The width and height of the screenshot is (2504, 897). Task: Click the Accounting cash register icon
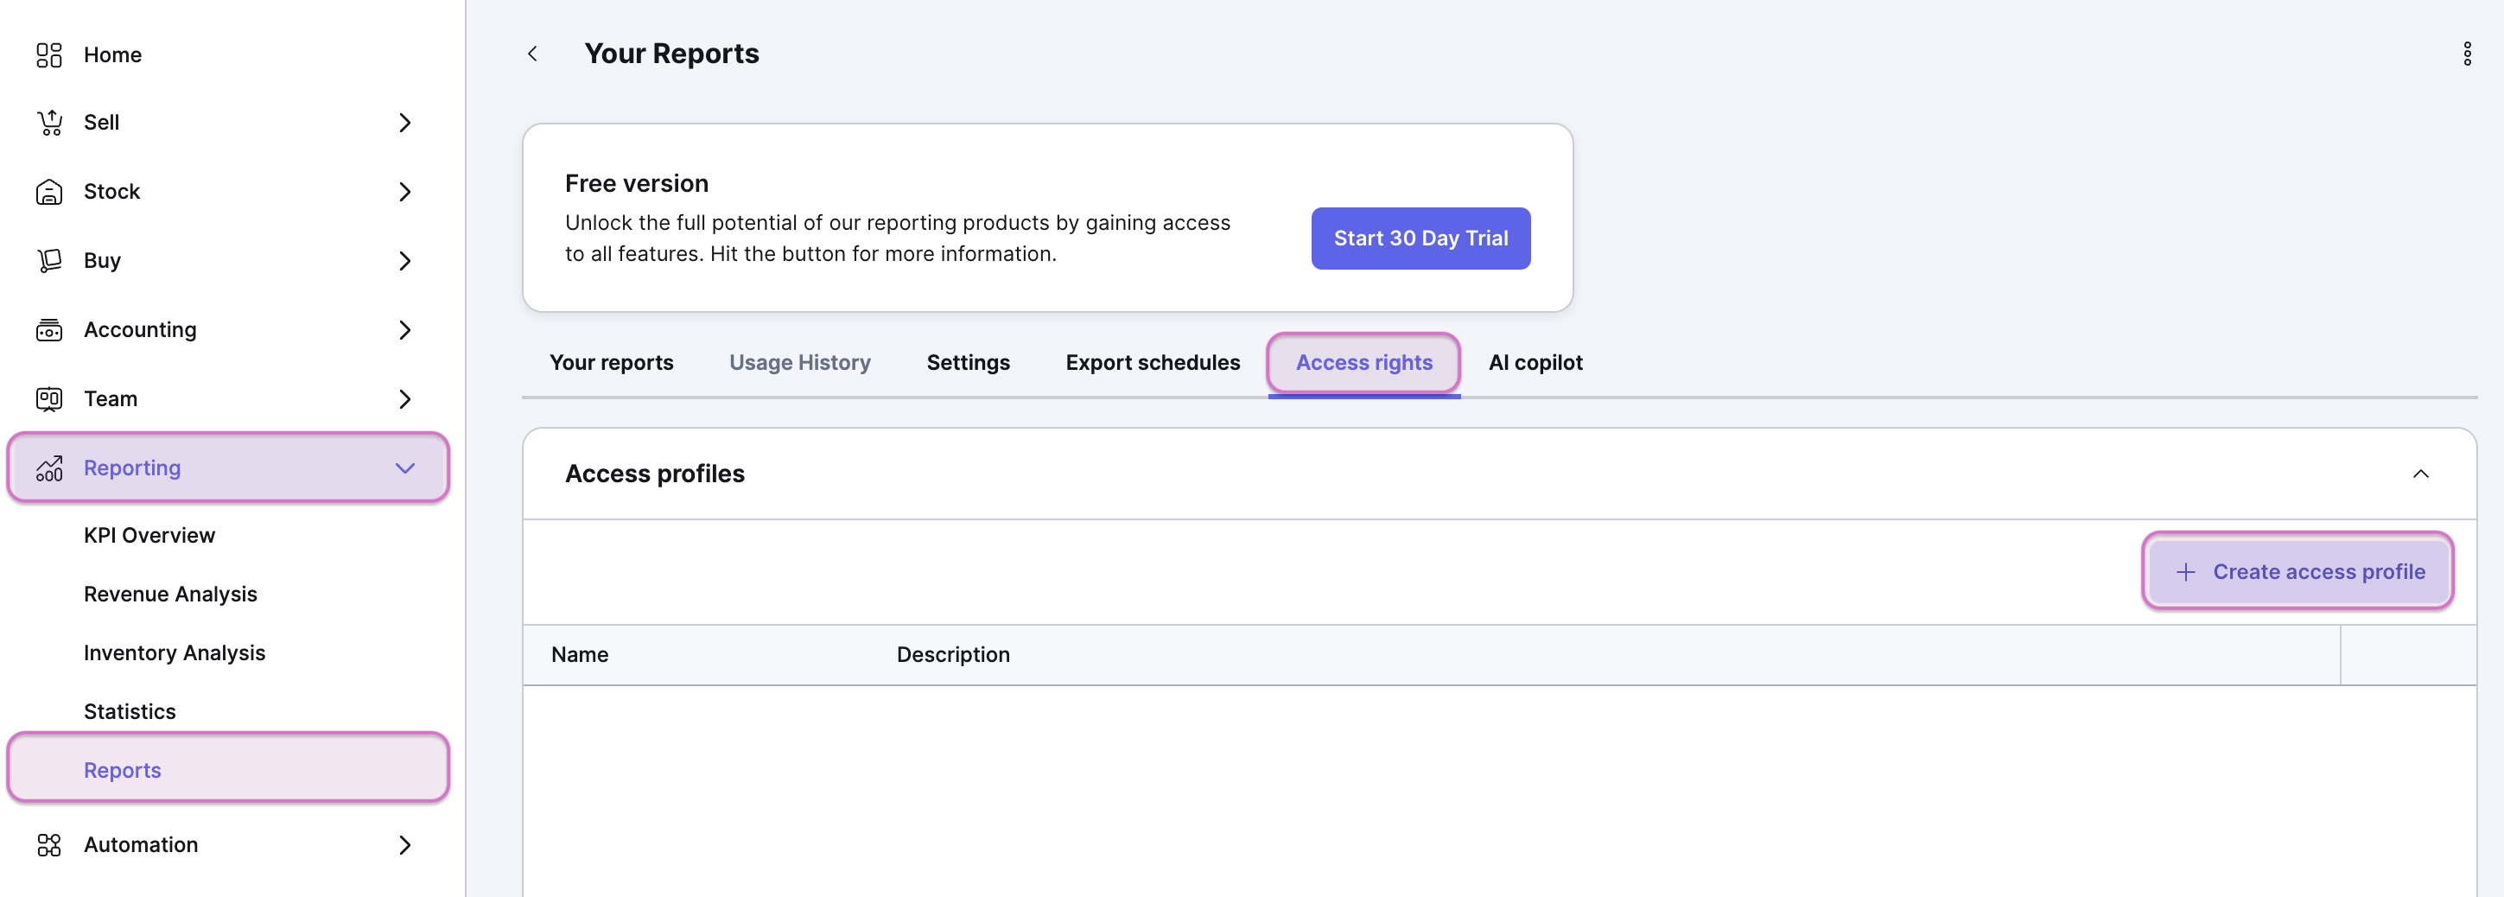(x=48, y=330)
